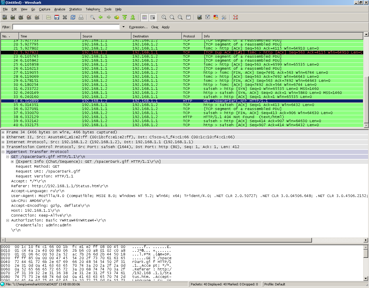369x288 pixels.
Task: Open the list of capture interfaces
Action: pos(5,17)
